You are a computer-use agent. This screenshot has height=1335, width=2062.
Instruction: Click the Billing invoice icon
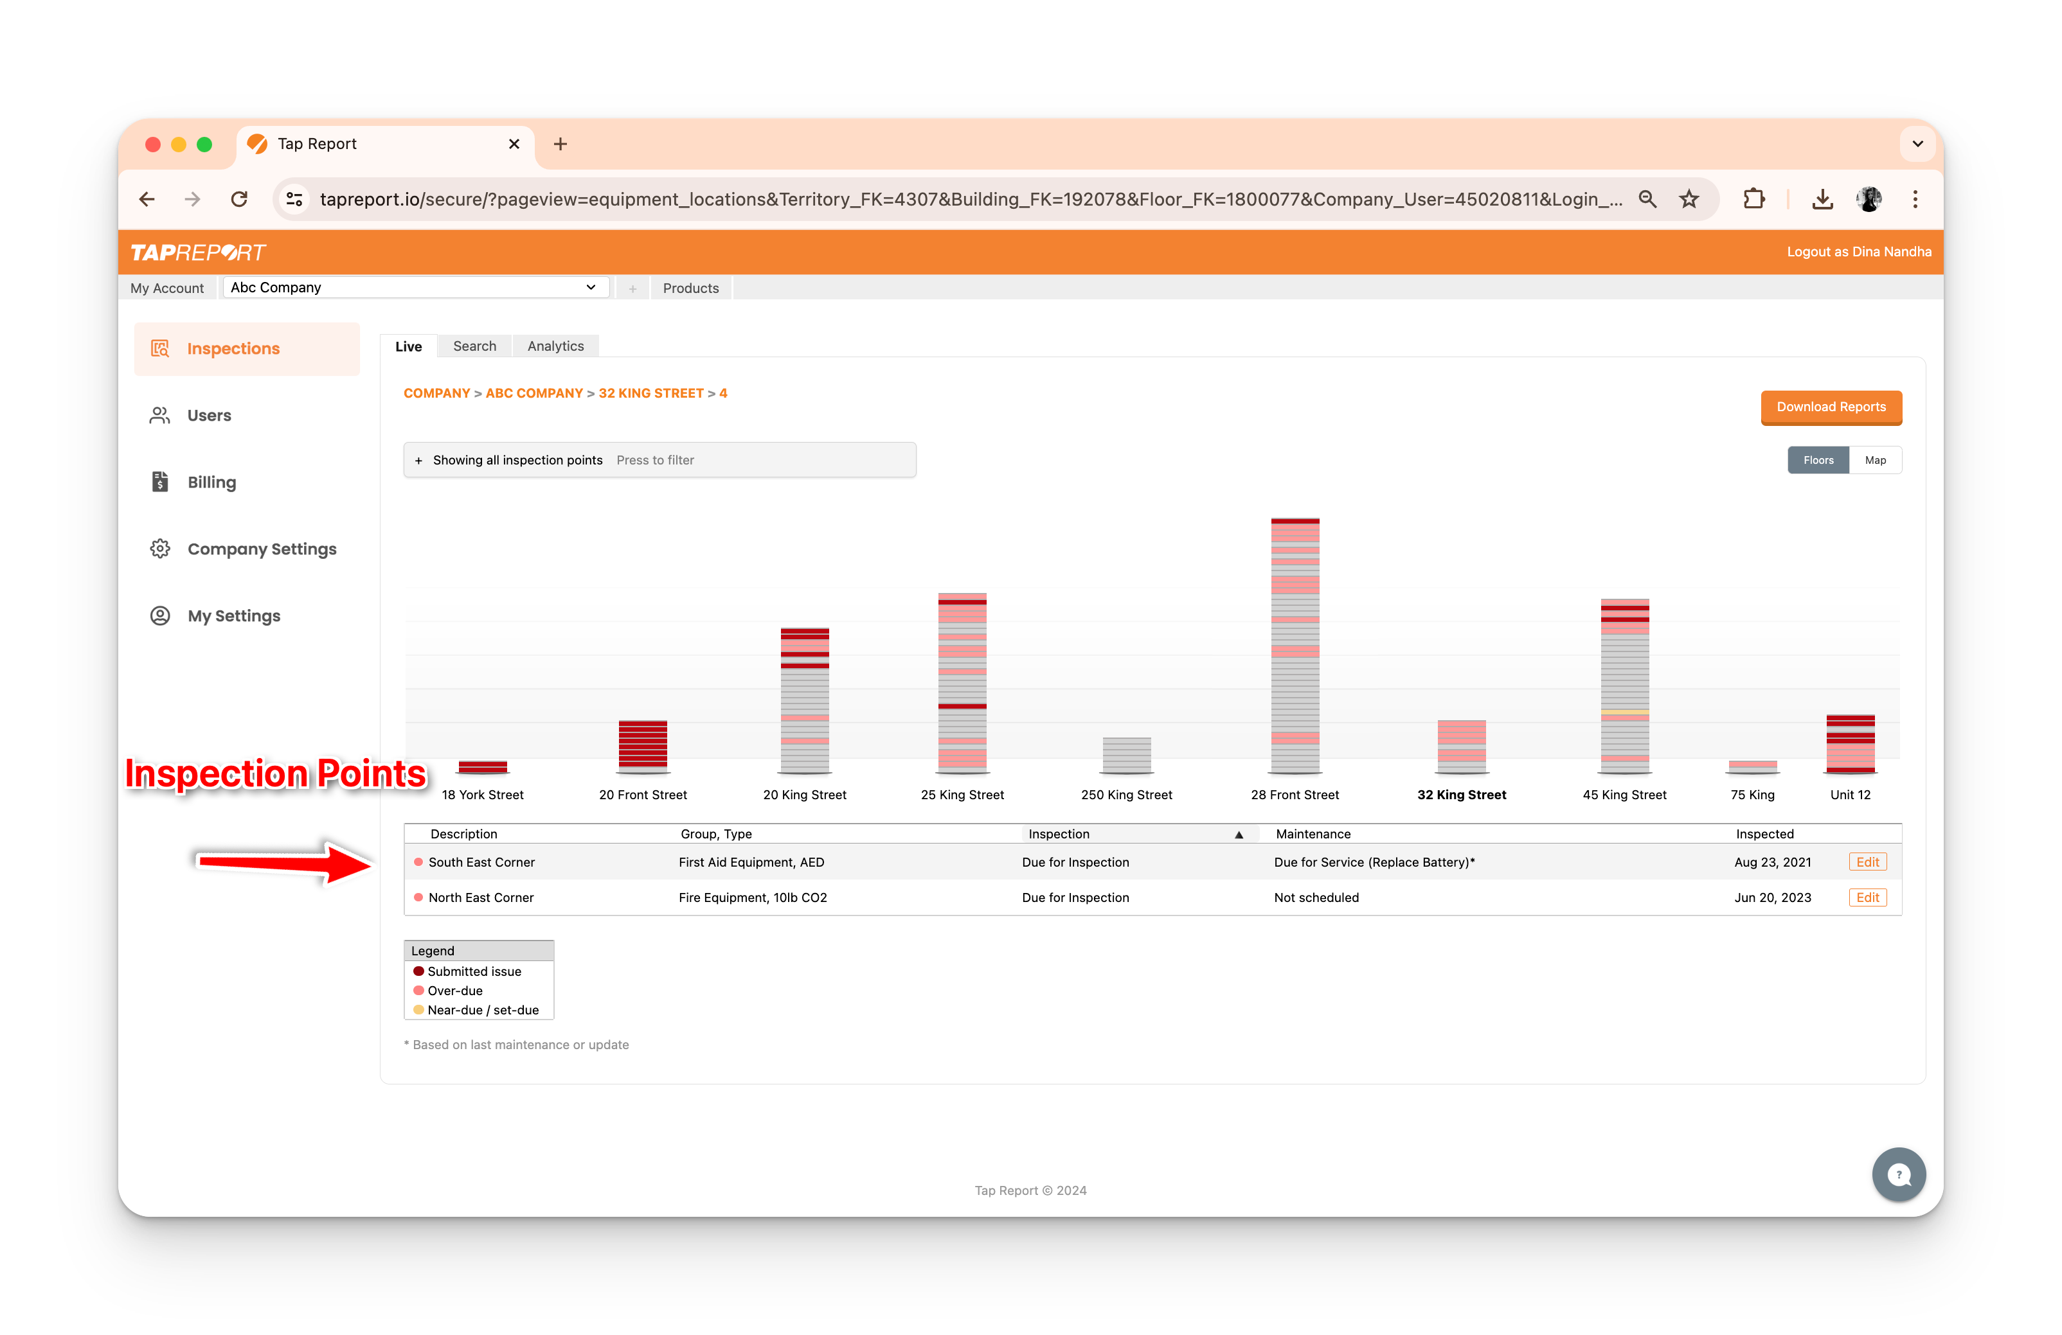(160, 482)
